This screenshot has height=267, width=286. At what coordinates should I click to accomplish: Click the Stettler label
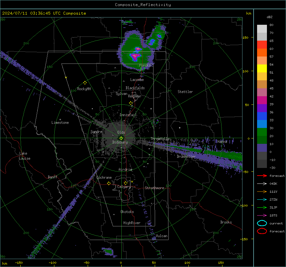185,92
